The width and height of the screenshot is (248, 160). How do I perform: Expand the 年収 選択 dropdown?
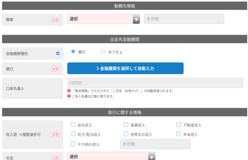pyautogui.click(x=111, y=156)
